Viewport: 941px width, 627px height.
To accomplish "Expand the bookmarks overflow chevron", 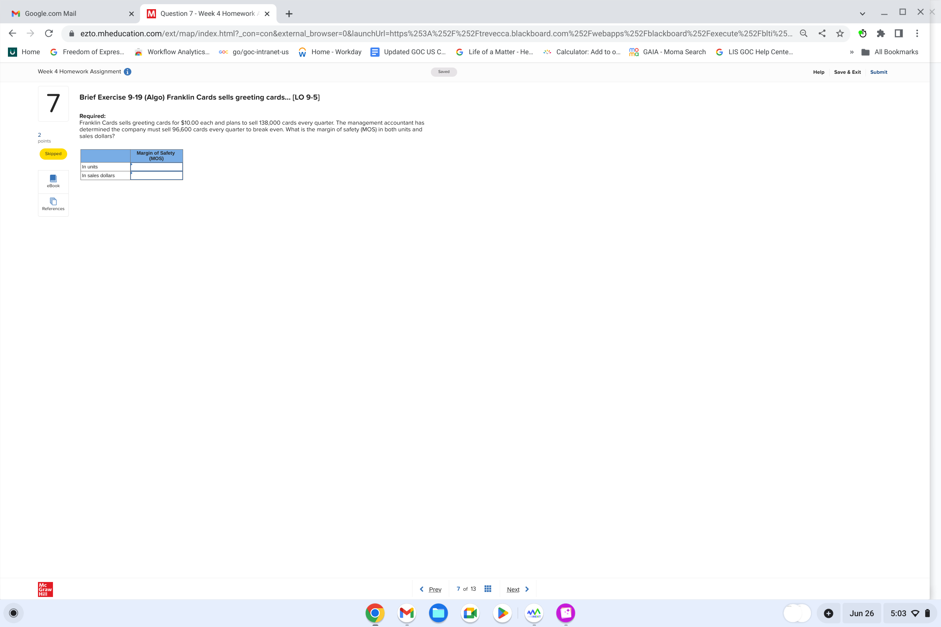I will (851, 52).
